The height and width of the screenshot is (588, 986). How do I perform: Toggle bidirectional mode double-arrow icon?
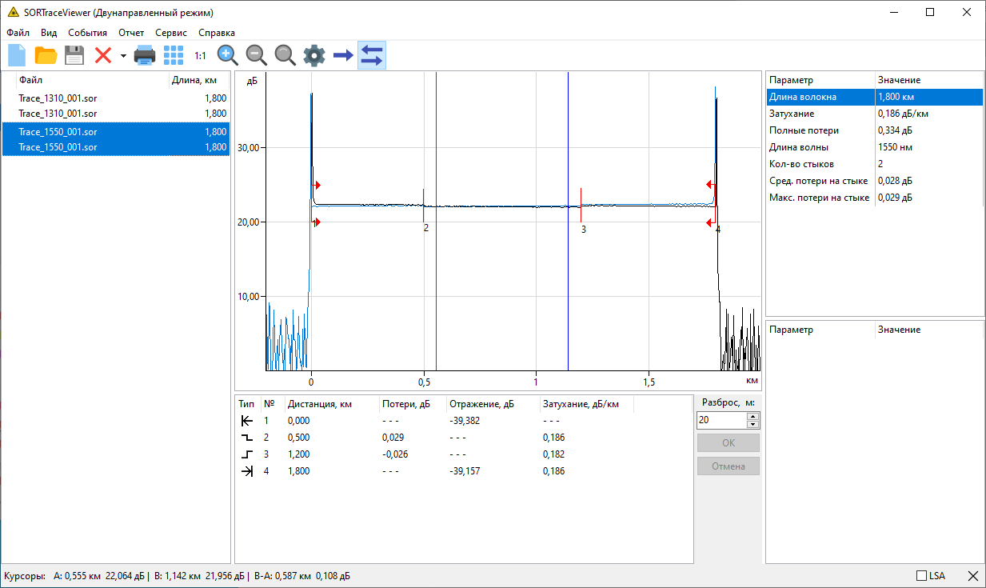pos(372,55)
